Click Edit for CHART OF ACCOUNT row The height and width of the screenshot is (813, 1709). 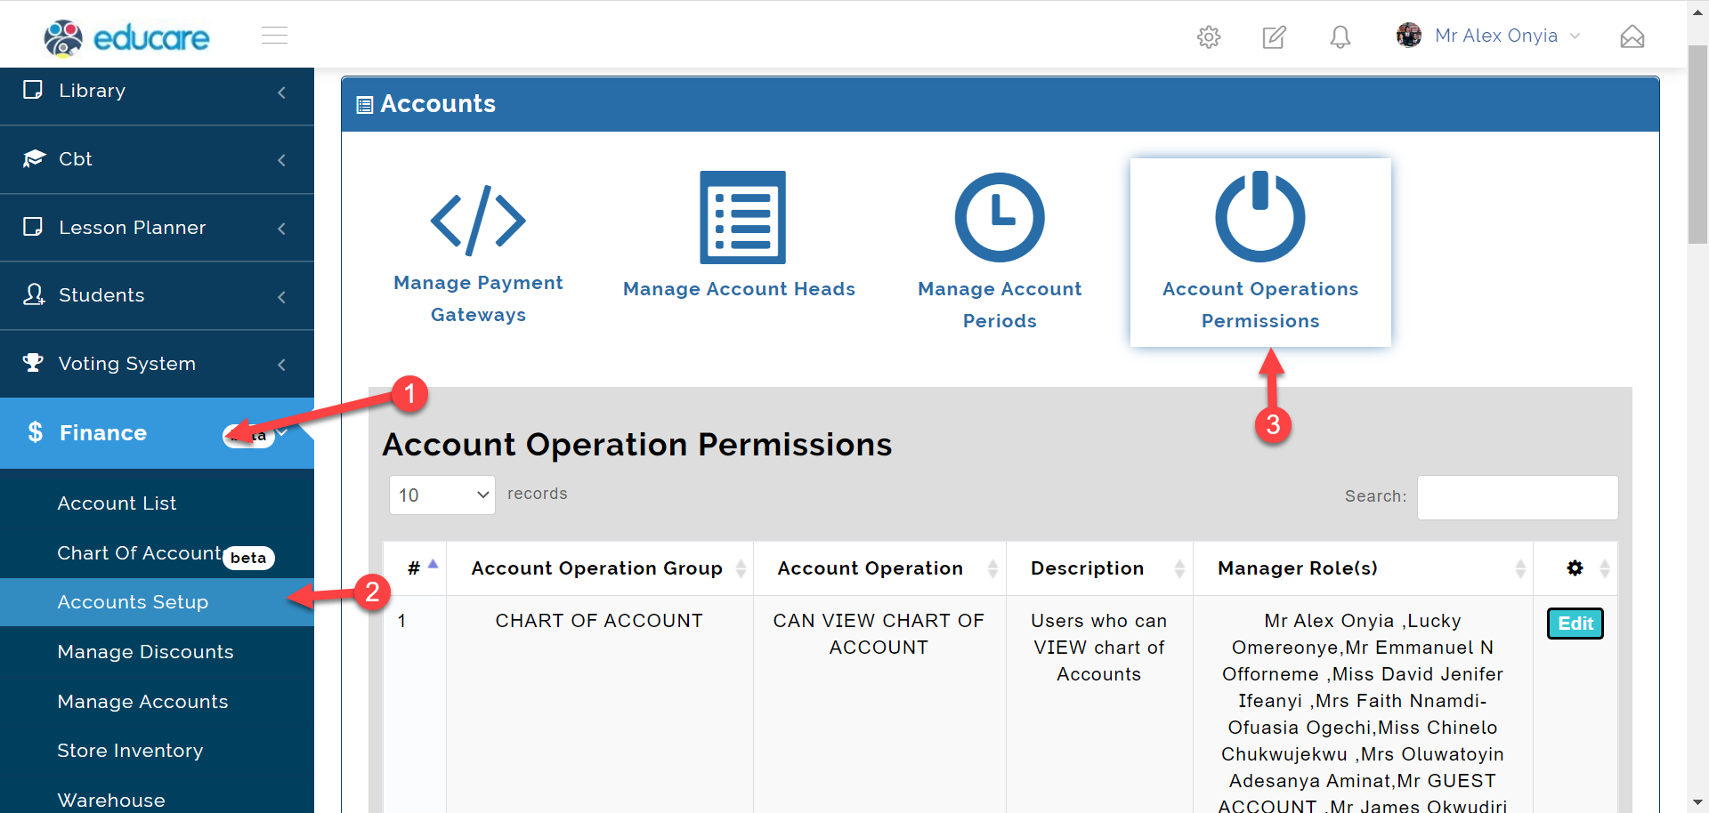(1575, 624)
